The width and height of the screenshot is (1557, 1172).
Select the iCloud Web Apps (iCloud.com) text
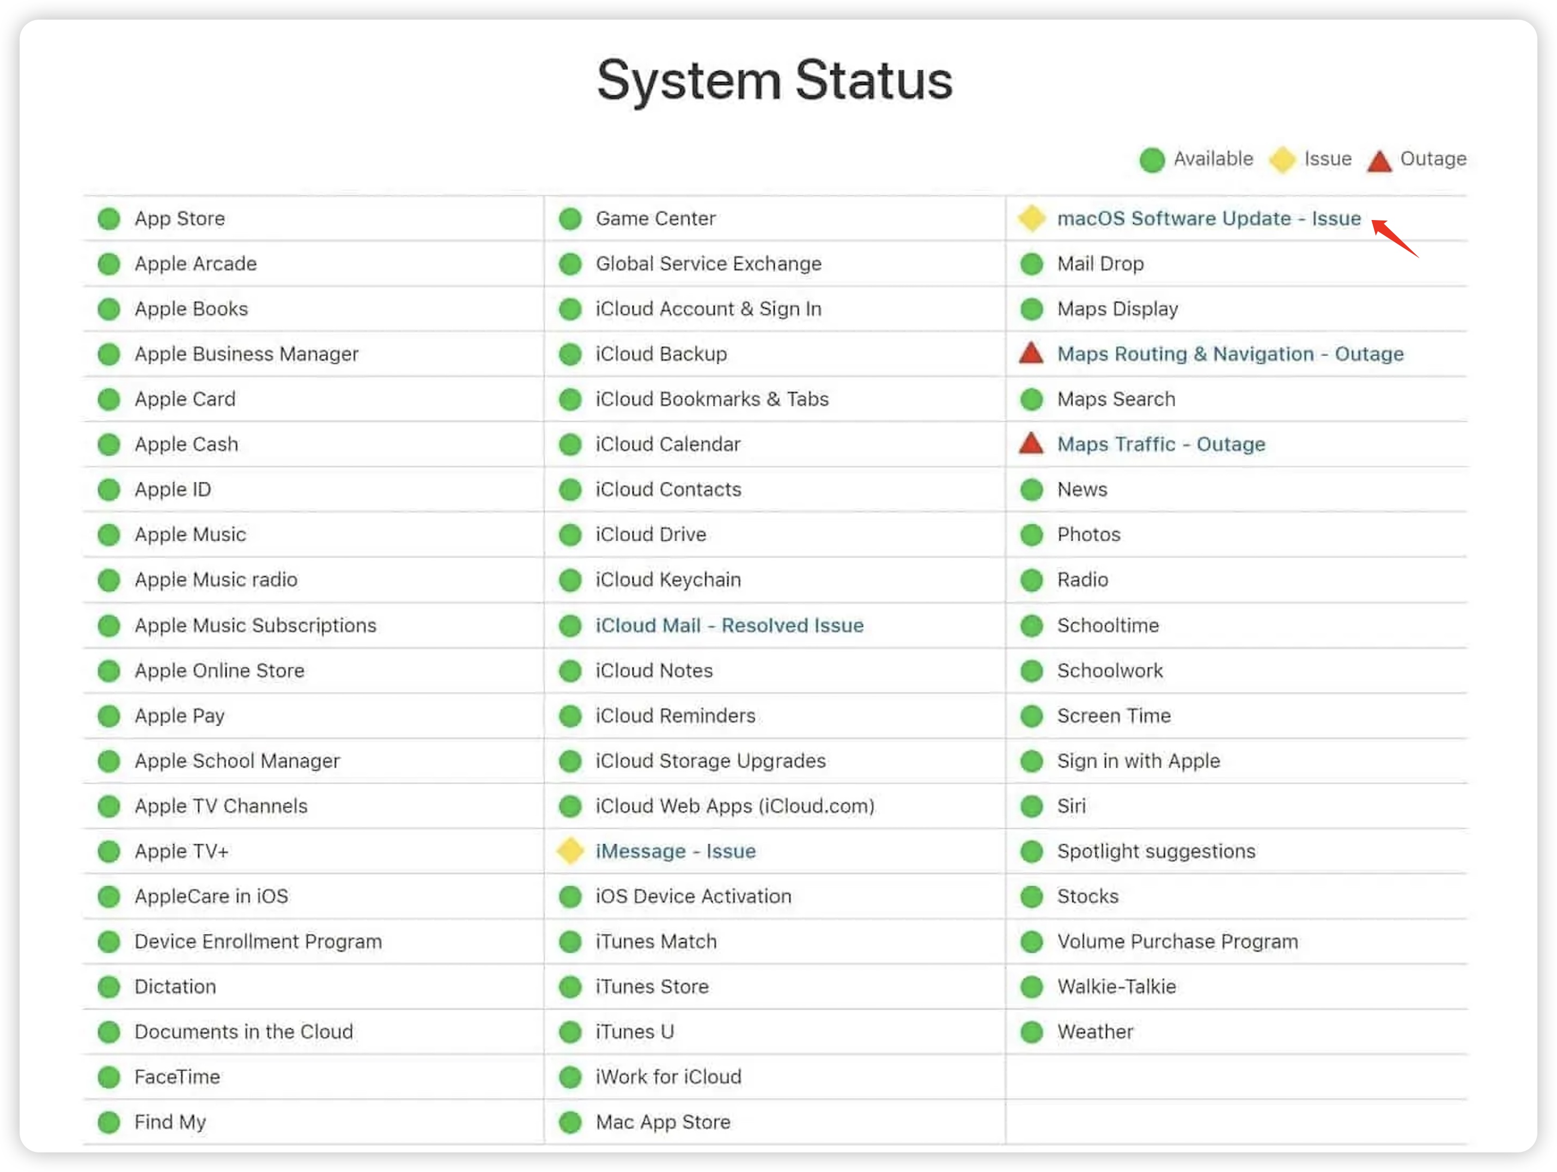pos(735,806)
